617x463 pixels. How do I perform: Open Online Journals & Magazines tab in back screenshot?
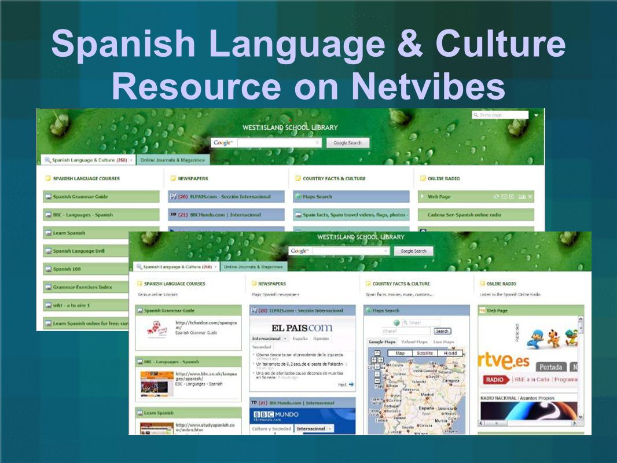(x=172, y=160)
